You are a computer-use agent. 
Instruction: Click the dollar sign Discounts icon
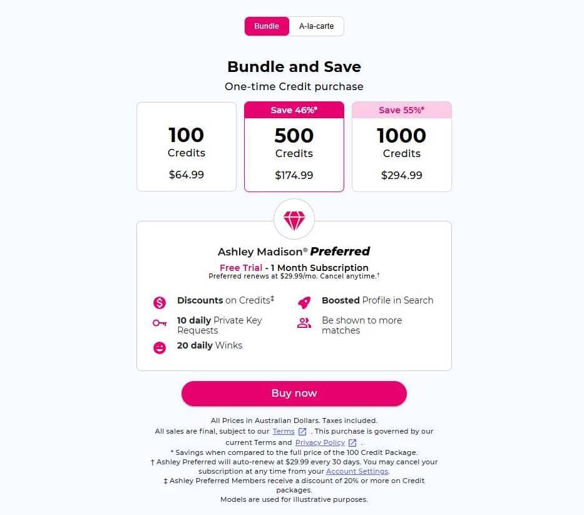(160, 302)
